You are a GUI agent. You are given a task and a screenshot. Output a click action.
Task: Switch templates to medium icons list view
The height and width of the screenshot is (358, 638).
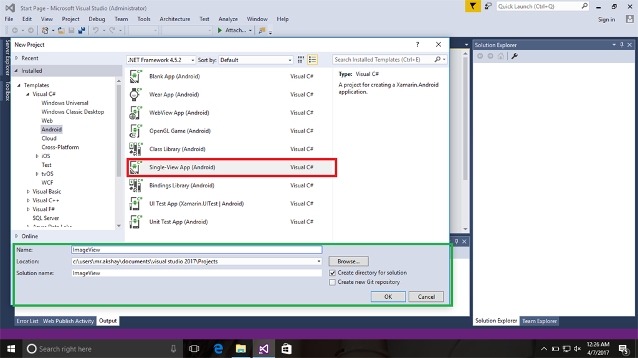(313, 60)
